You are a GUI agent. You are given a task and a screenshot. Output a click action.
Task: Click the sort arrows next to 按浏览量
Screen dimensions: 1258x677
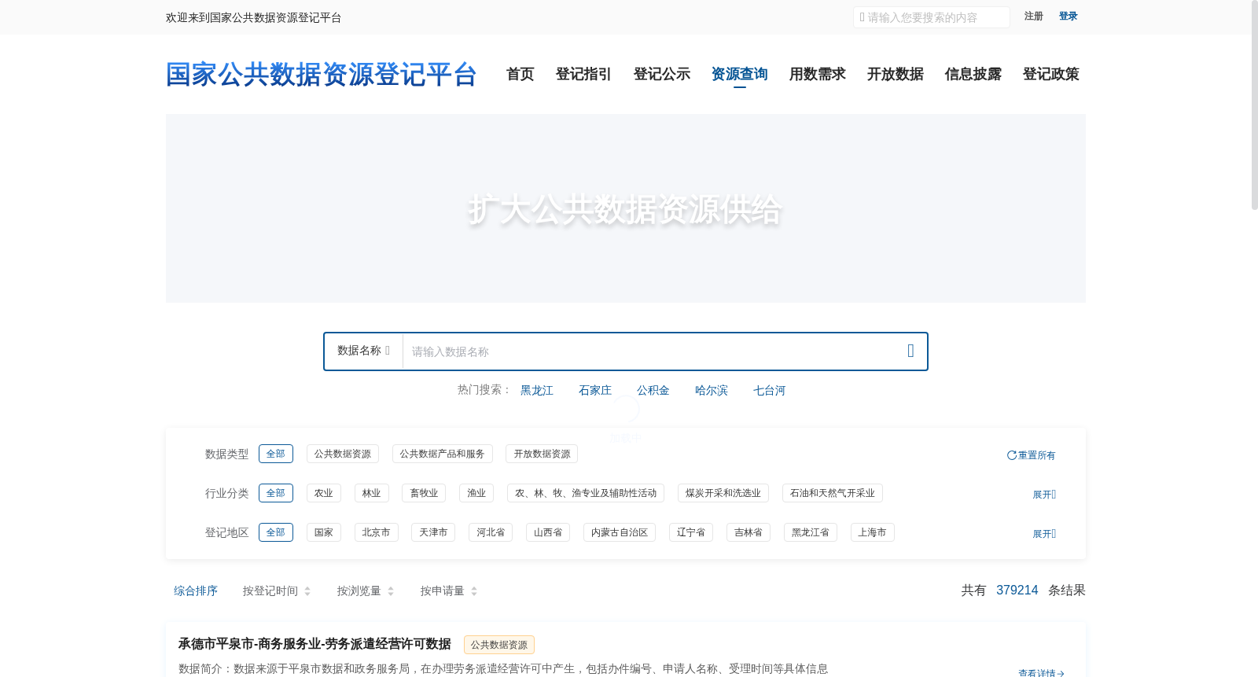tap(391, 591)
